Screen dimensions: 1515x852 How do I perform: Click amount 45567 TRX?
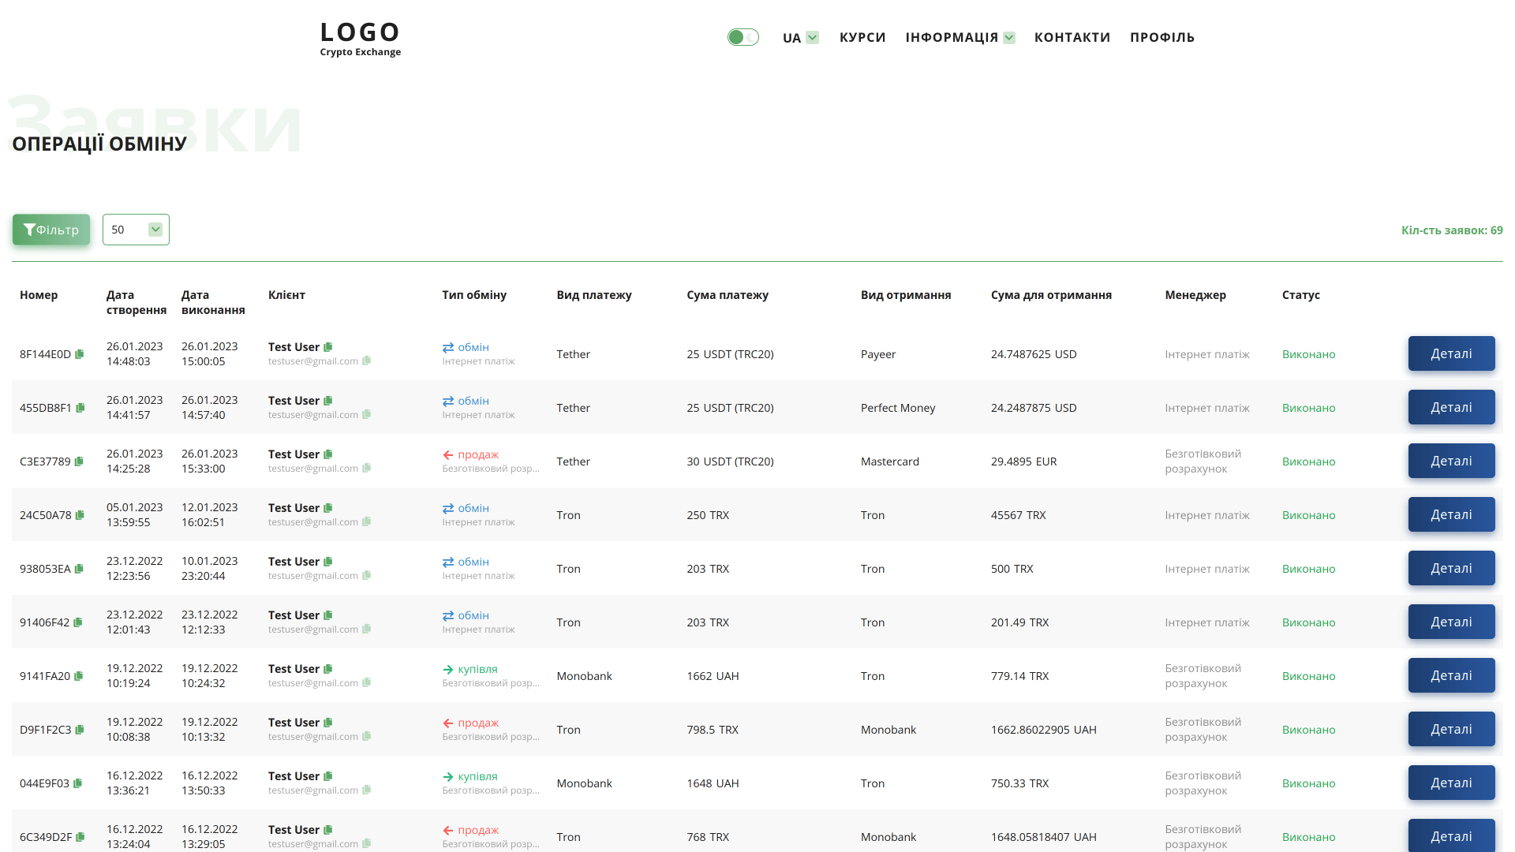1019,515
